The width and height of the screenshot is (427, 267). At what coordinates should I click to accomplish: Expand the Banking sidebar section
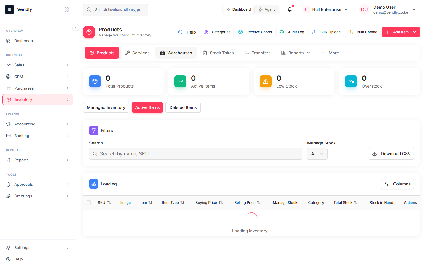coord(38,136)
